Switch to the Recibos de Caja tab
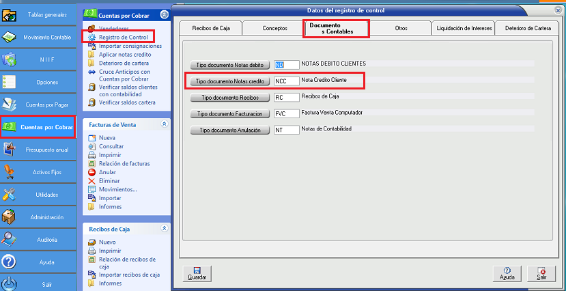The width and height of the screenshot is (566, 291). click(x=210, y=28)
